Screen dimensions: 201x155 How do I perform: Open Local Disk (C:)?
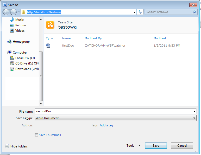coord(25,58)
